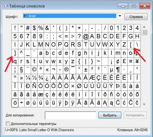
Task: Choose the one-half ½ fraction character
Action: pyautogui.click(x=34, y=78)
